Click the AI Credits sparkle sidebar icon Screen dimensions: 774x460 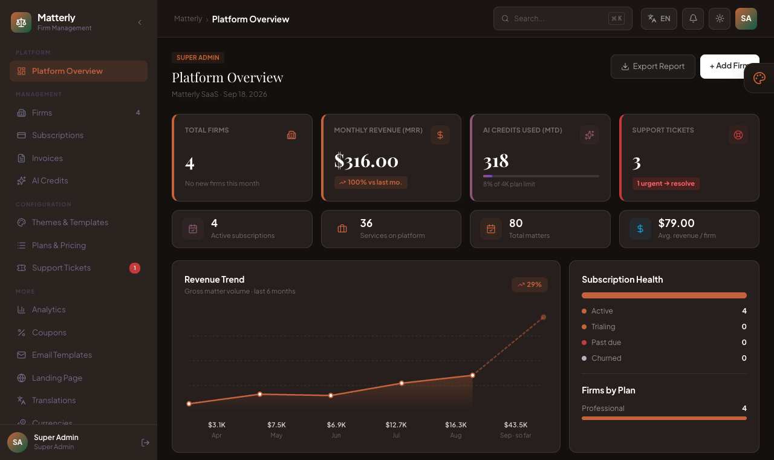[21, 180]
